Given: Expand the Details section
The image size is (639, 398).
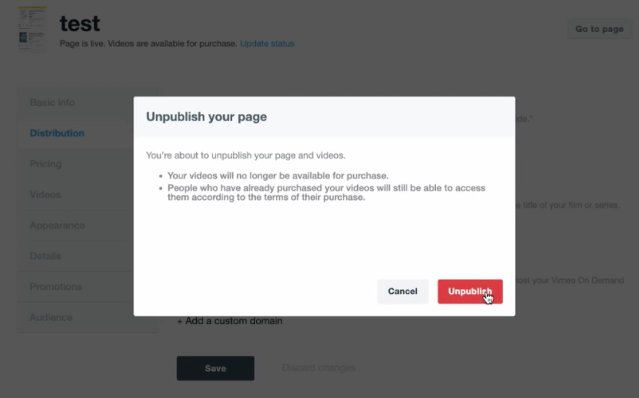Looking at the screenshot, I should coord(45,256).
